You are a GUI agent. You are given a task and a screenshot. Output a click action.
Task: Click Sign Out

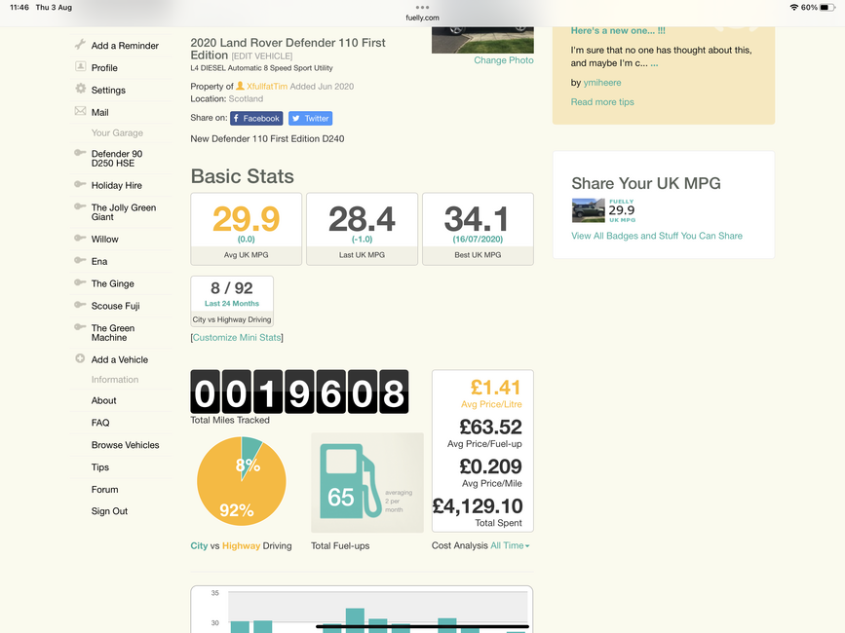pos(109,511)
